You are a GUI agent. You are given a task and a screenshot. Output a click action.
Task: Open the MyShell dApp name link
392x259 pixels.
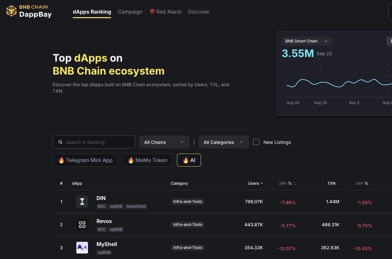click(x=107, y=244)
